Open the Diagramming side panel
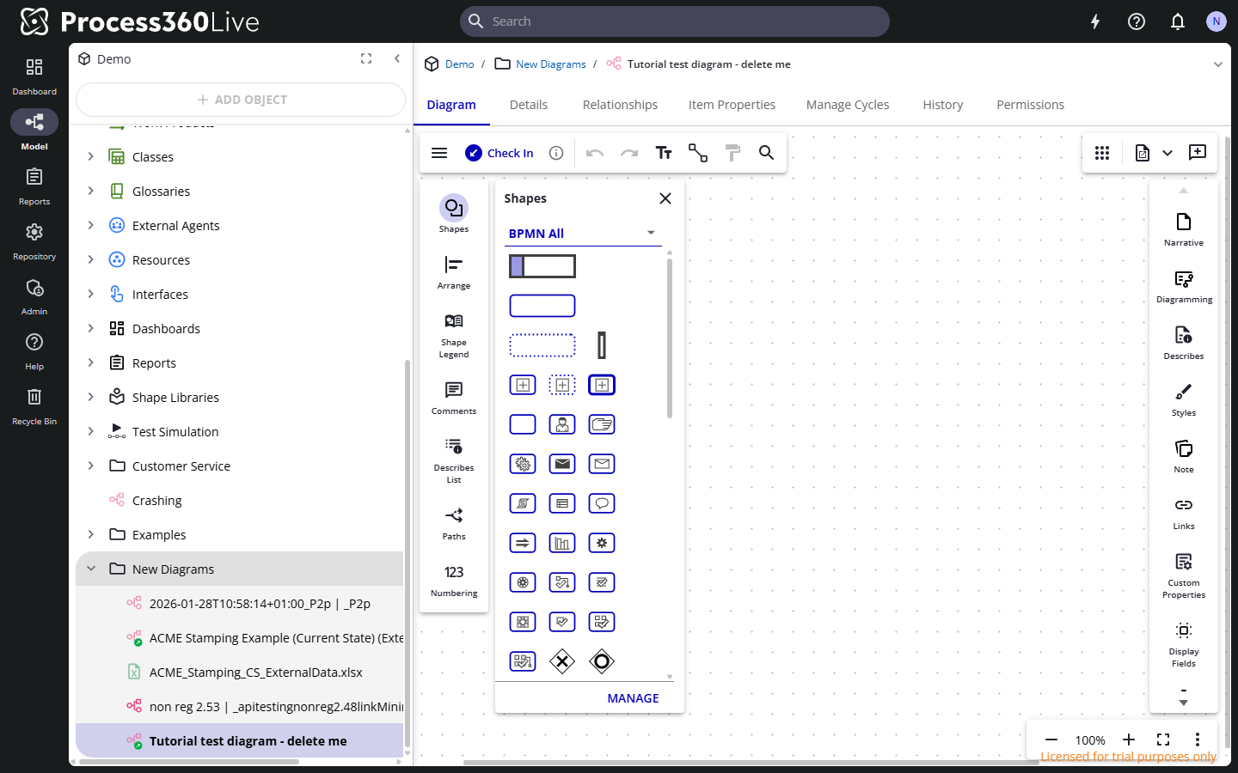Viewport: 1238px width, 773px height. tap(1184, 286)
